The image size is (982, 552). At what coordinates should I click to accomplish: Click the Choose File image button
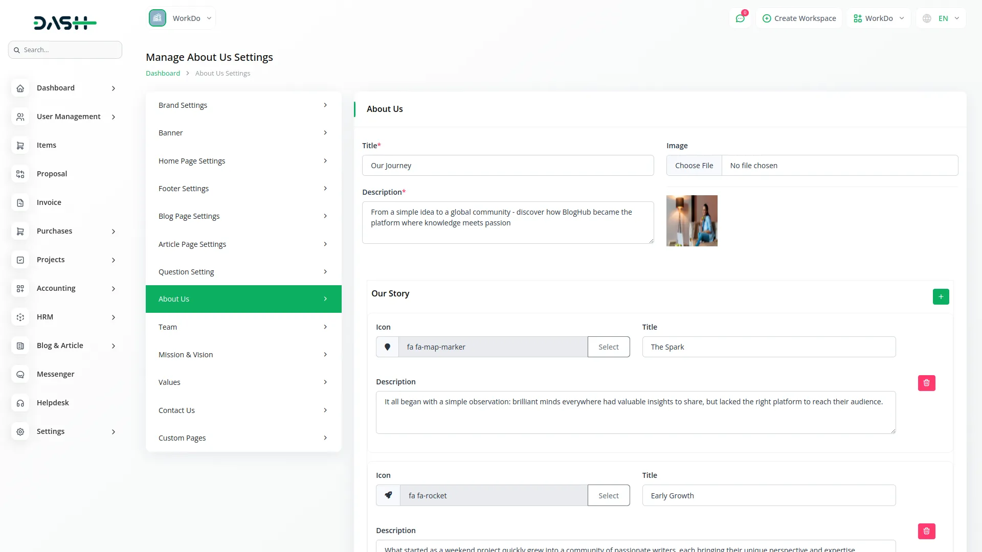point(694,166)
